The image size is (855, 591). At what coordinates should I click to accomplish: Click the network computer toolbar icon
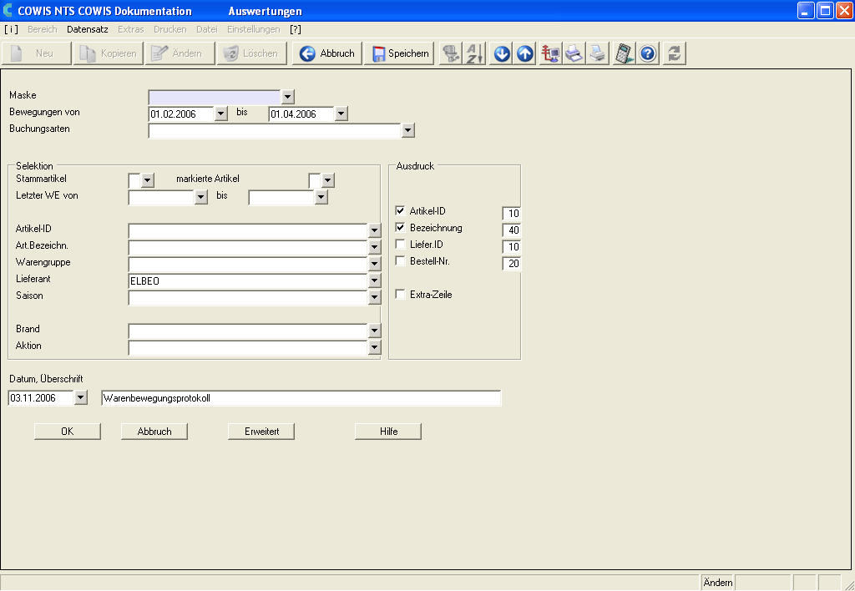point(550,53)
